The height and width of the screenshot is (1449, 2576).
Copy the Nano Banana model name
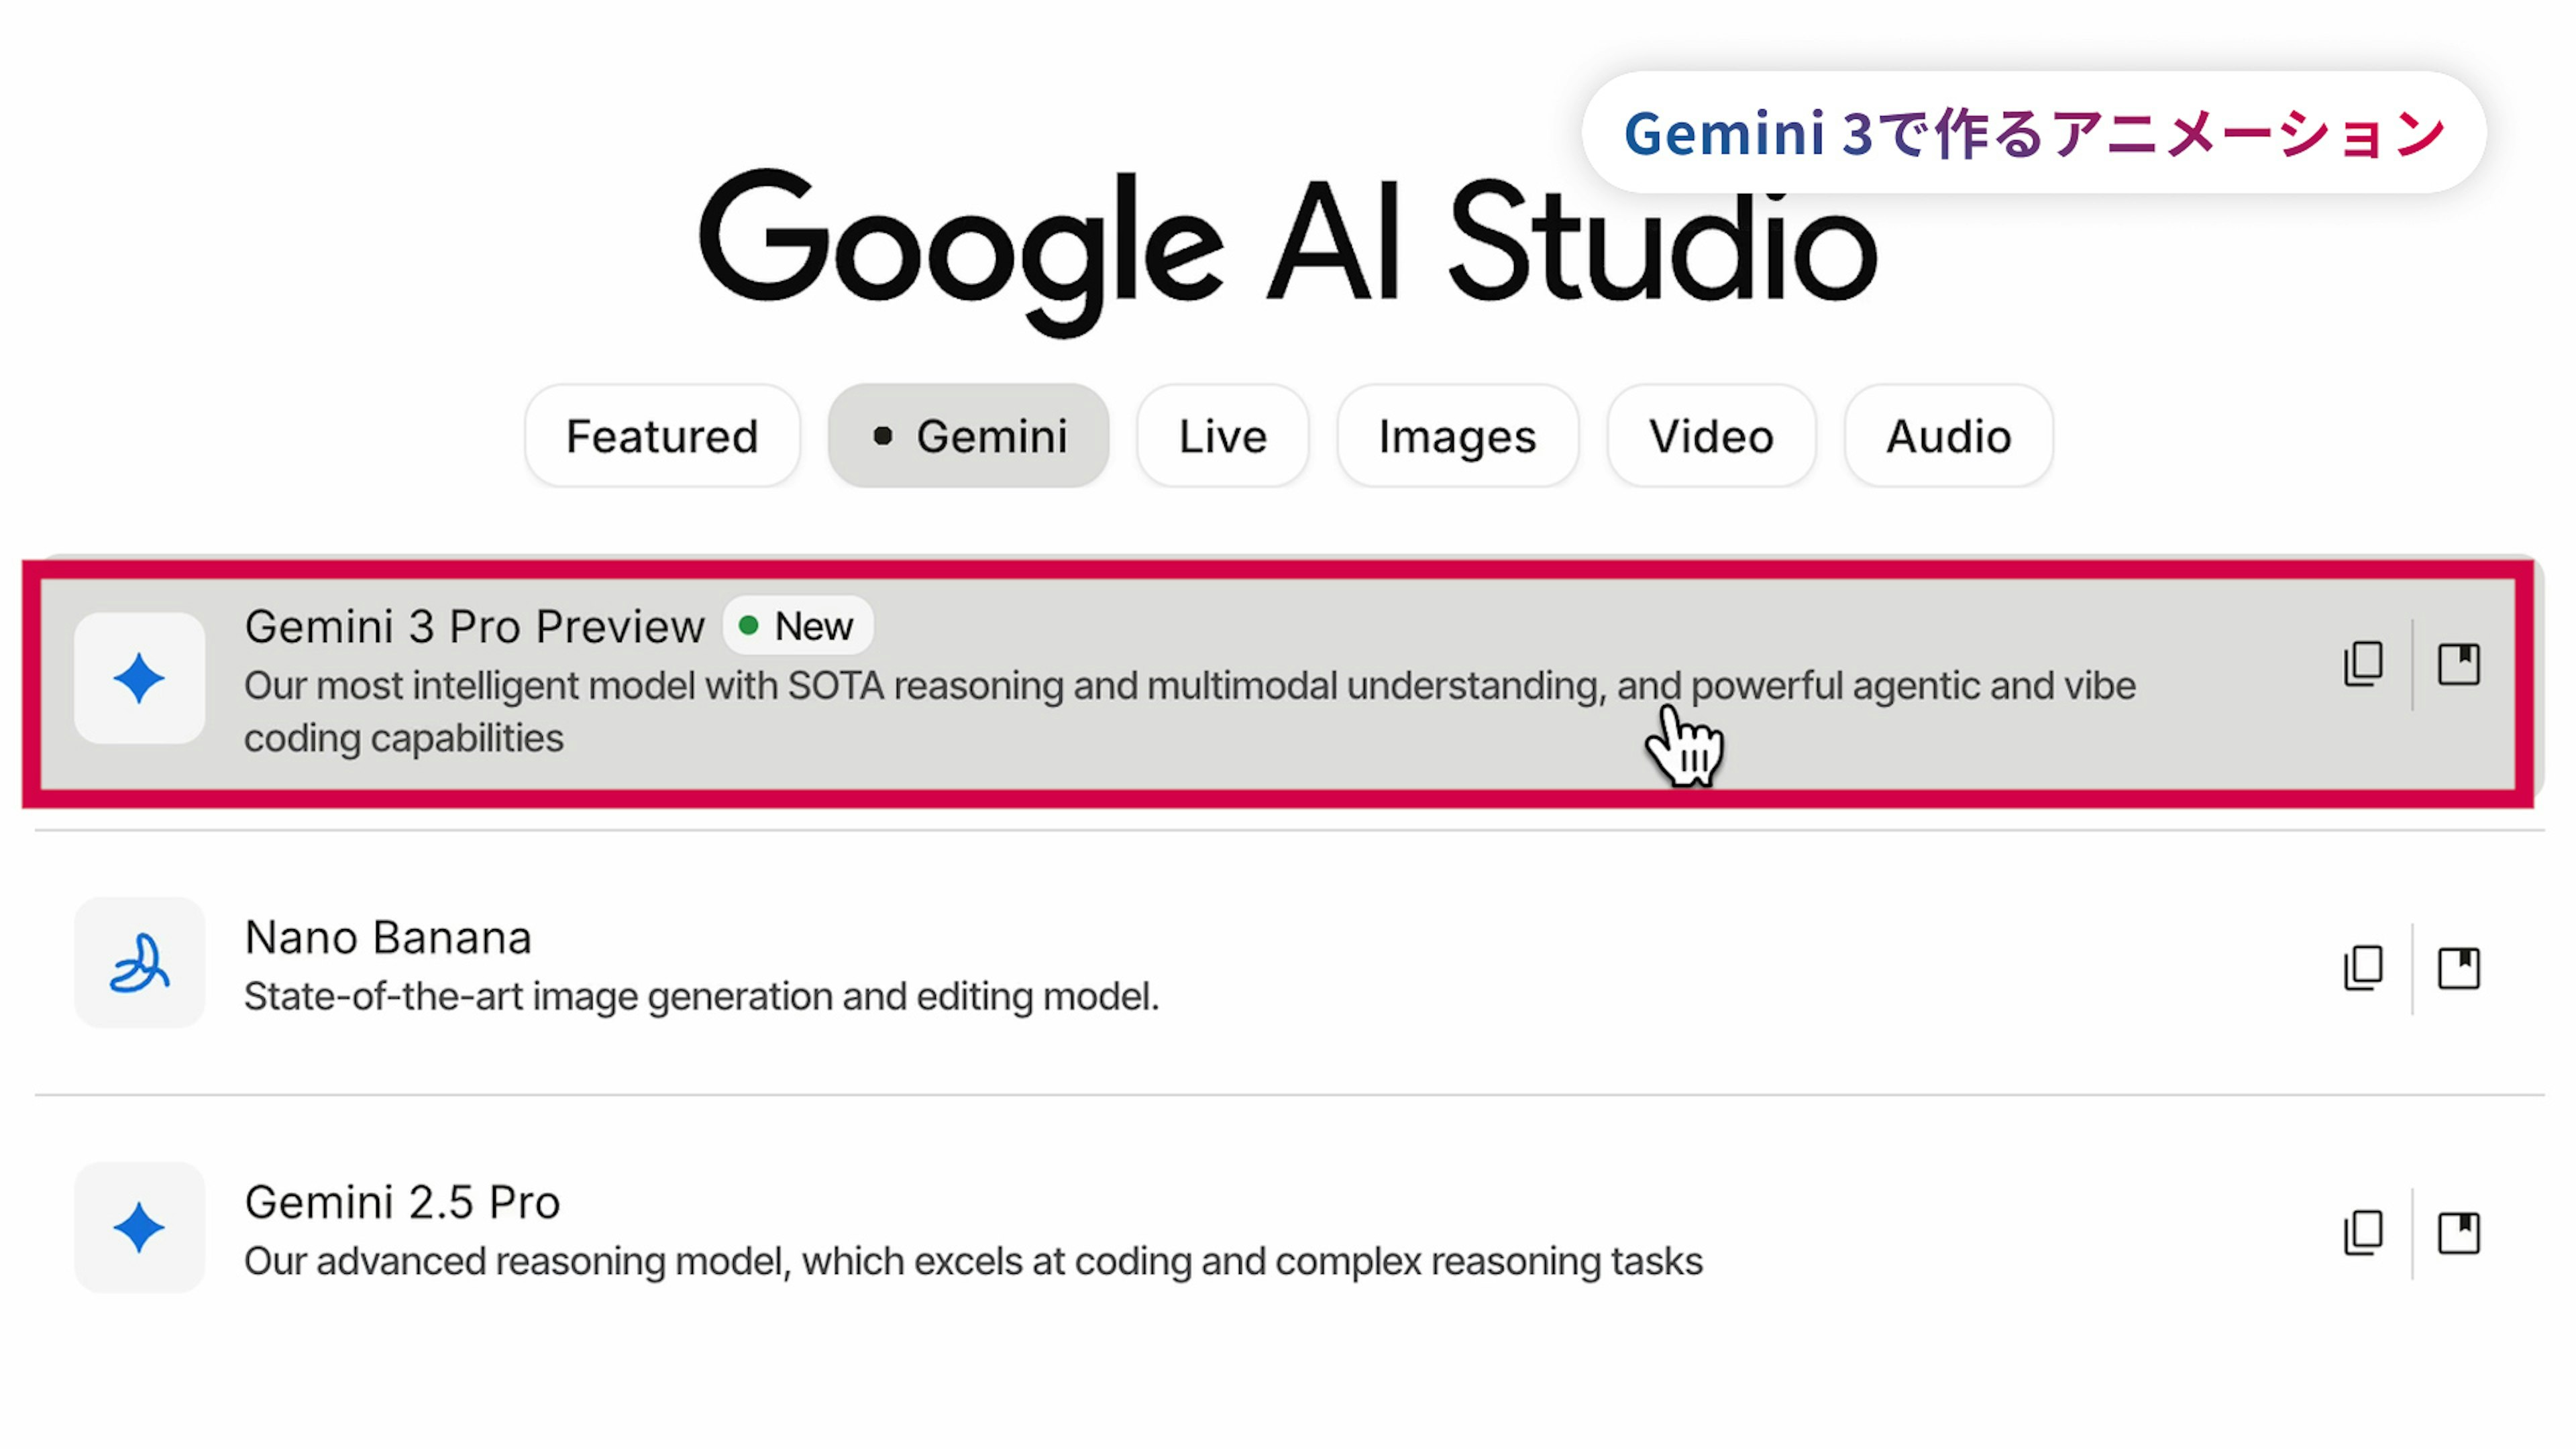click(x=2363, y=968)
